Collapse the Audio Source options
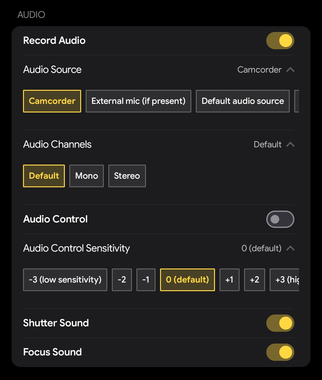Image resolution: width=322 pixels, height=380 pixels. [290, 70]
